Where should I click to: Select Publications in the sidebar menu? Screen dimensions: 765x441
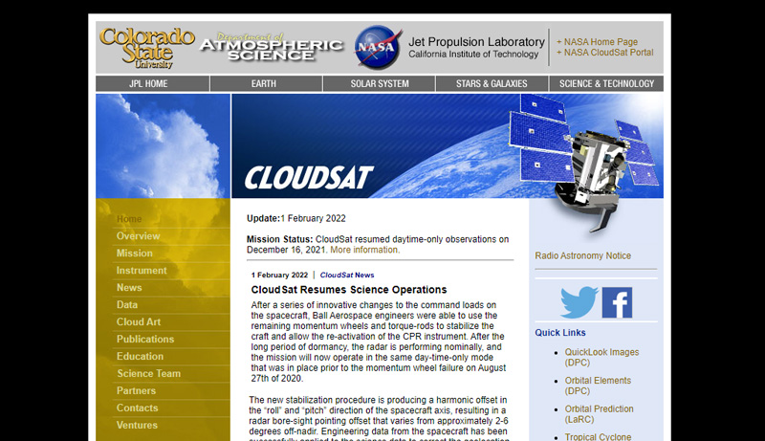145,339
